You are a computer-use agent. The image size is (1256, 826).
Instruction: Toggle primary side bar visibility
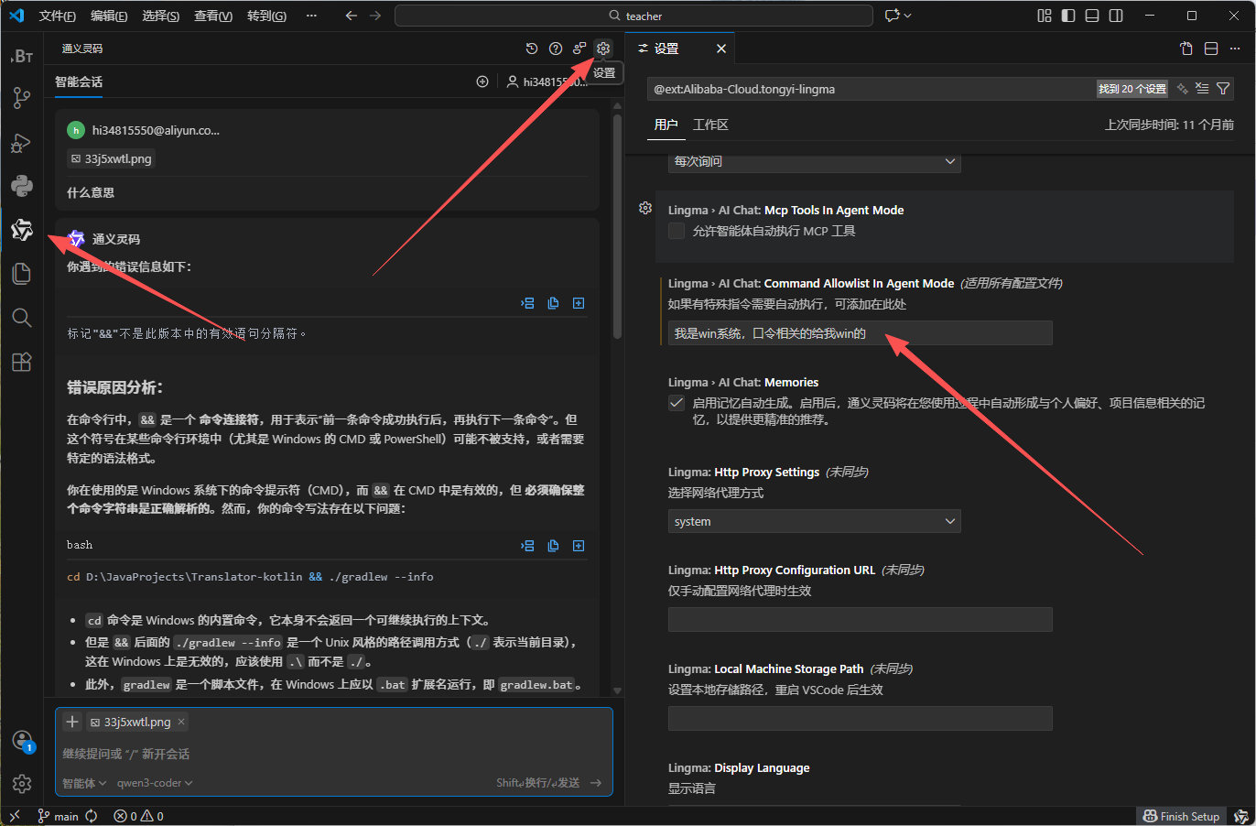click(1068, 16)
